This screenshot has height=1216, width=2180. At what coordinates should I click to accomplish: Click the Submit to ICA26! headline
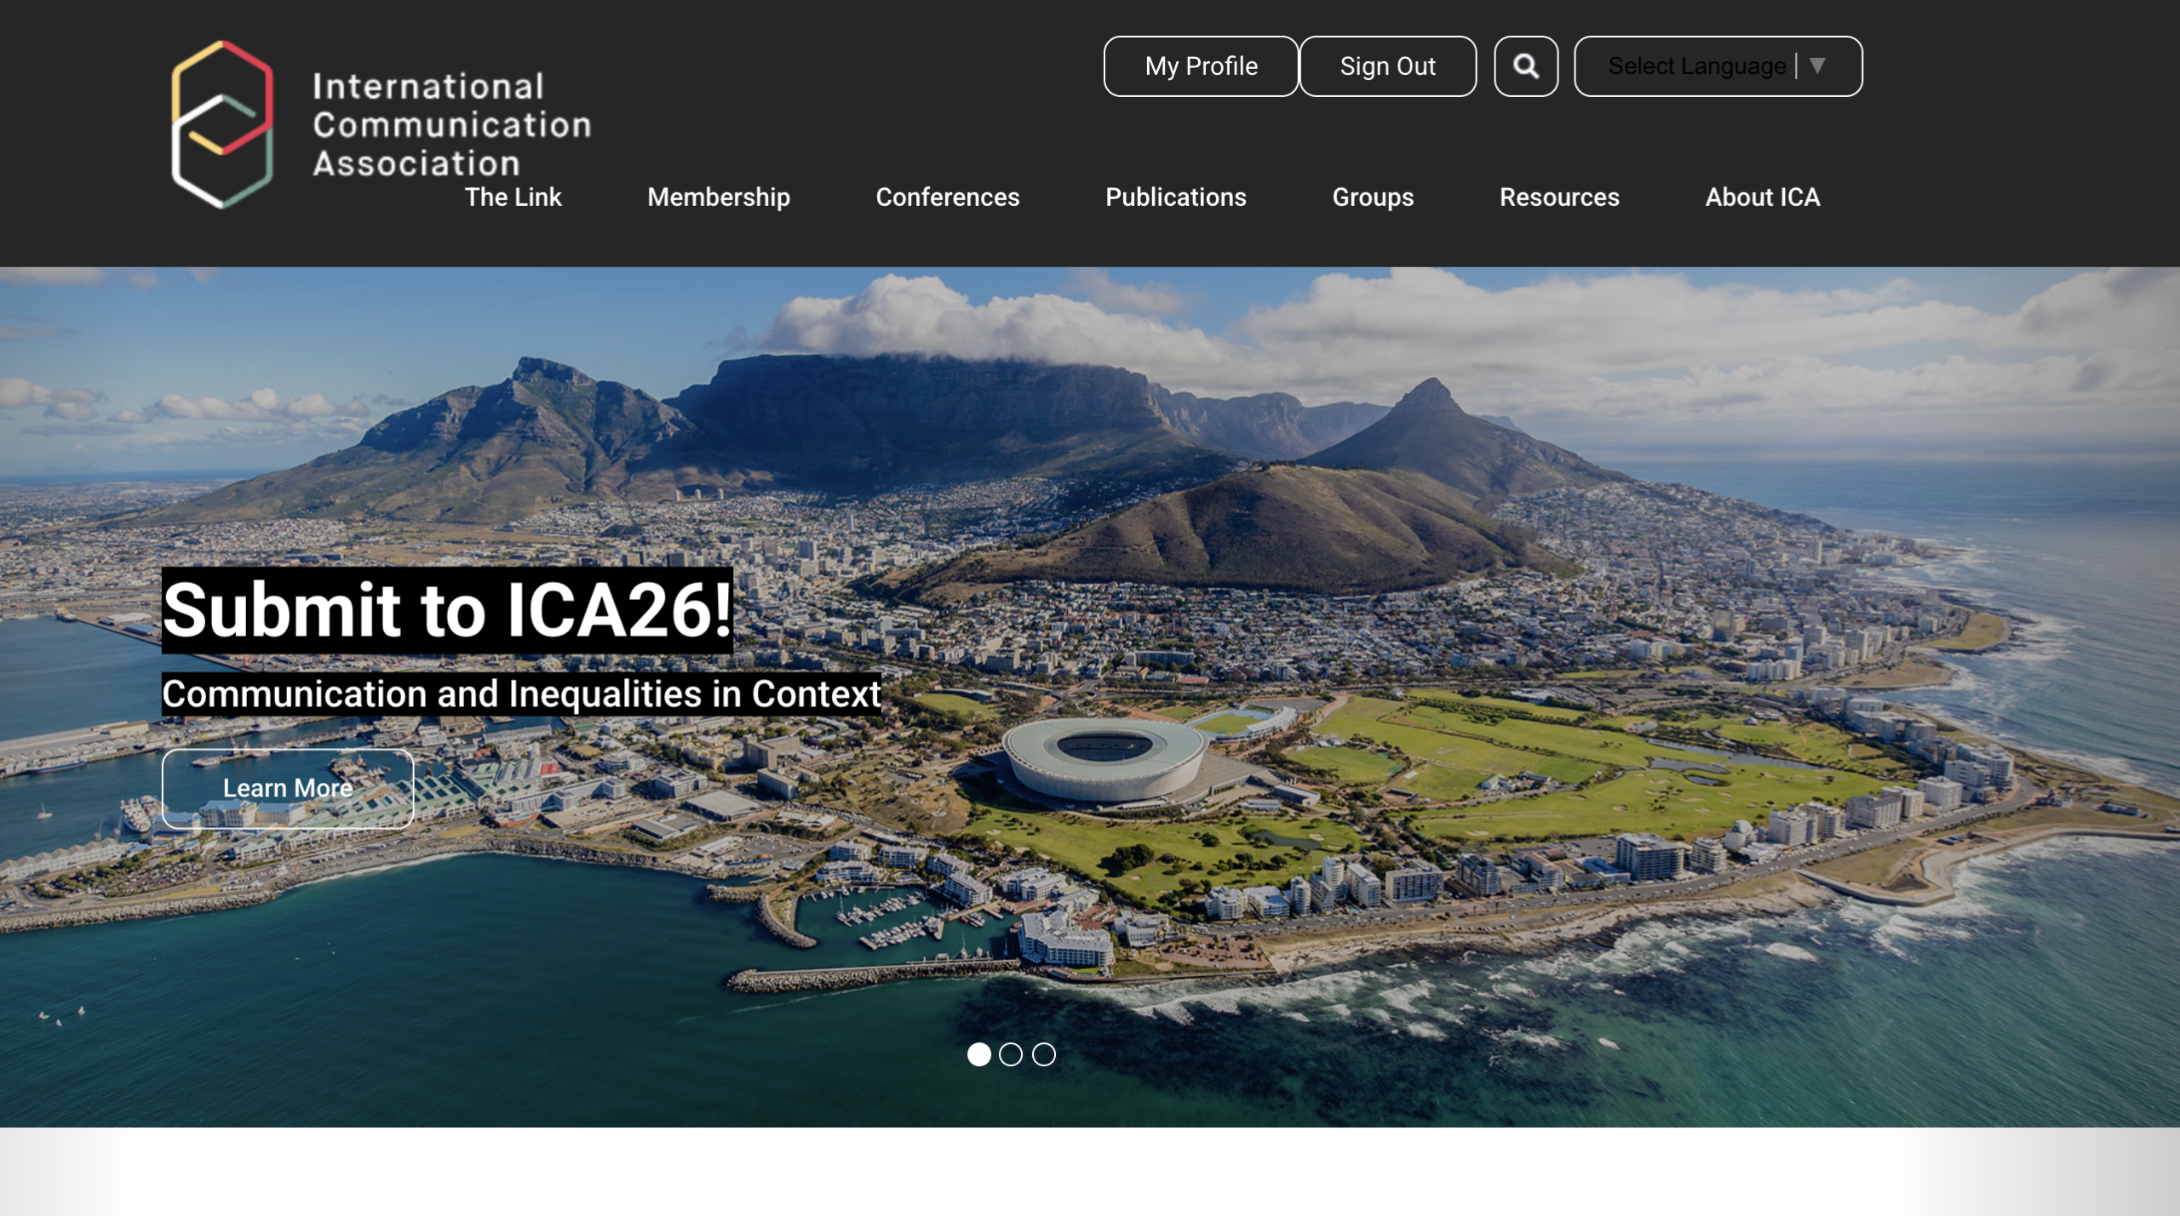(447, 609)
